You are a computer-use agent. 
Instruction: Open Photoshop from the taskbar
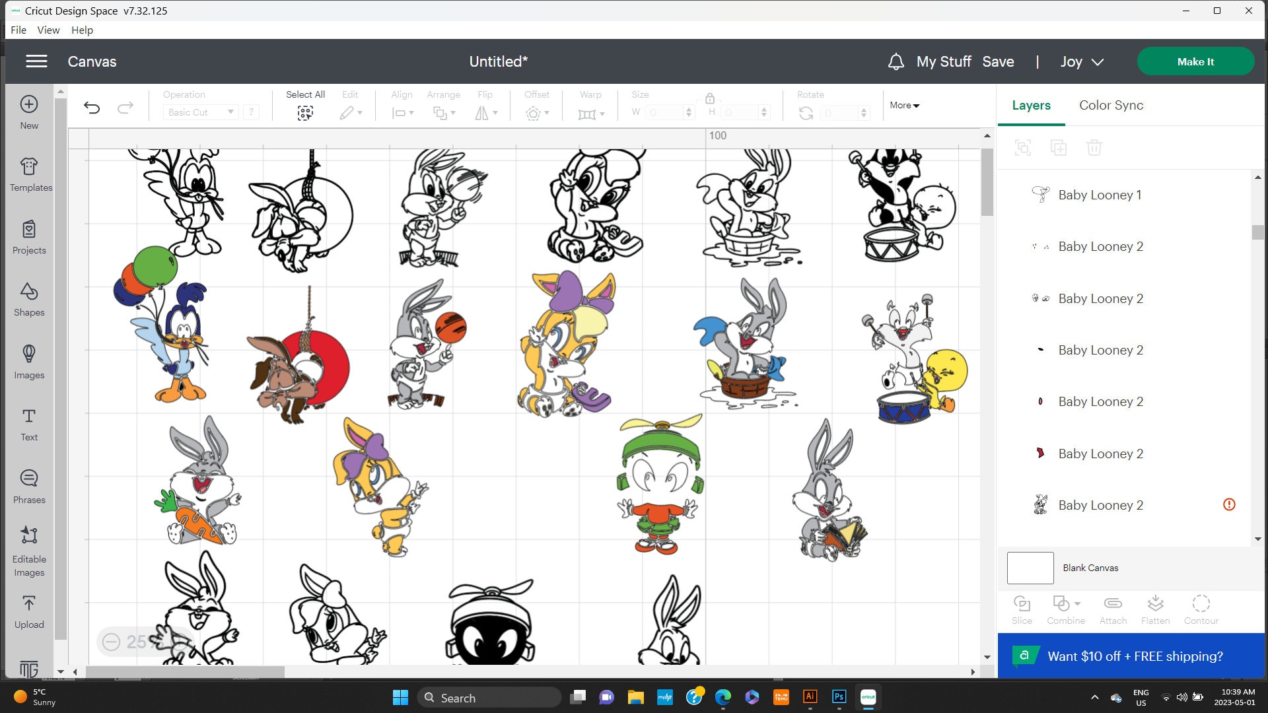tap(839, 697)
